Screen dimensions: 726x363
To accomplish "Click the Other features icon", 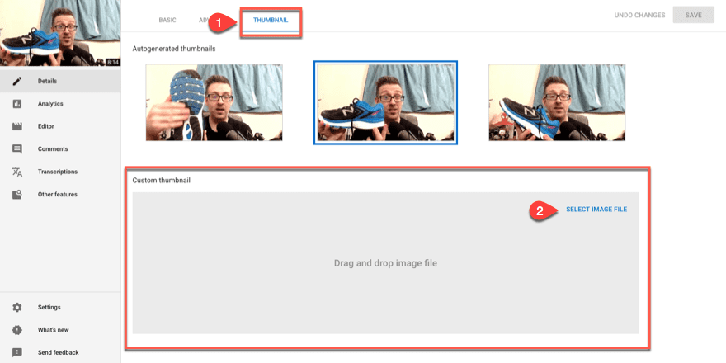I will tap(17, 195).
